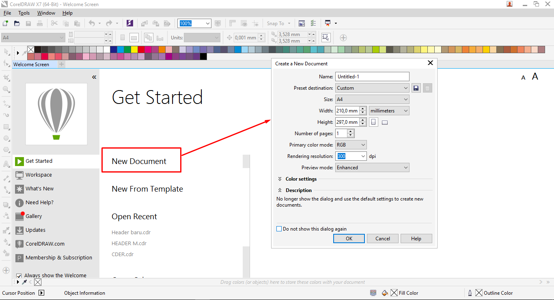Select the green palette swatch

pos(127,50)
